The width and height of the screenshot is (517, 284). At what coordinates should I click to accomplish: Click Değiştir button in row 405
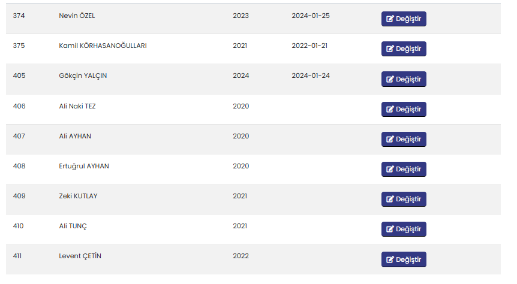pyautogui.click(x=404, y=79)
